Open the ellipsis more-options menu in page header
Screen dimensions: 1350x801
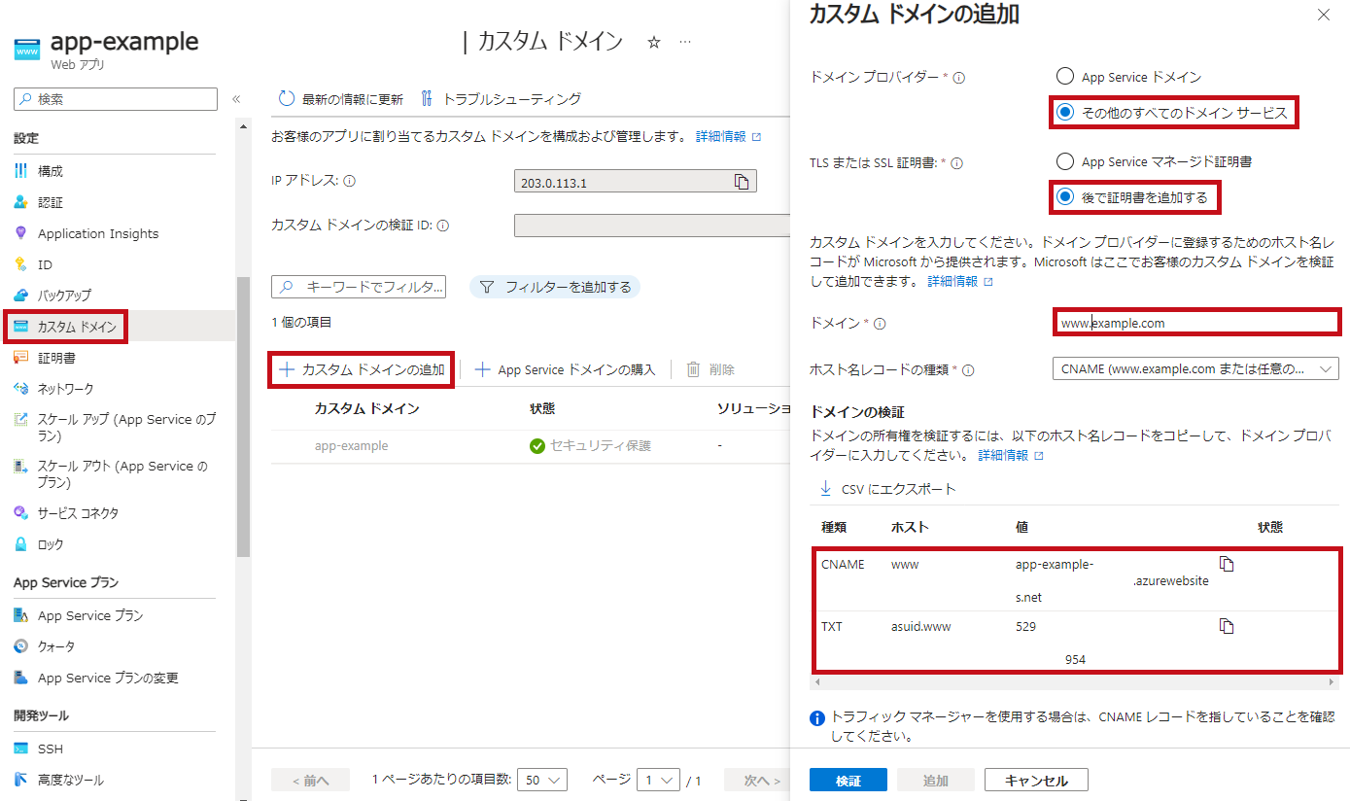point(685,43)
